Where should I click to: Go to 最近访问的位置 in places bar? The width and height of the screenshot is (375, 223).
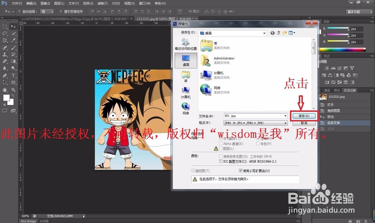click(x=186, y=45)
